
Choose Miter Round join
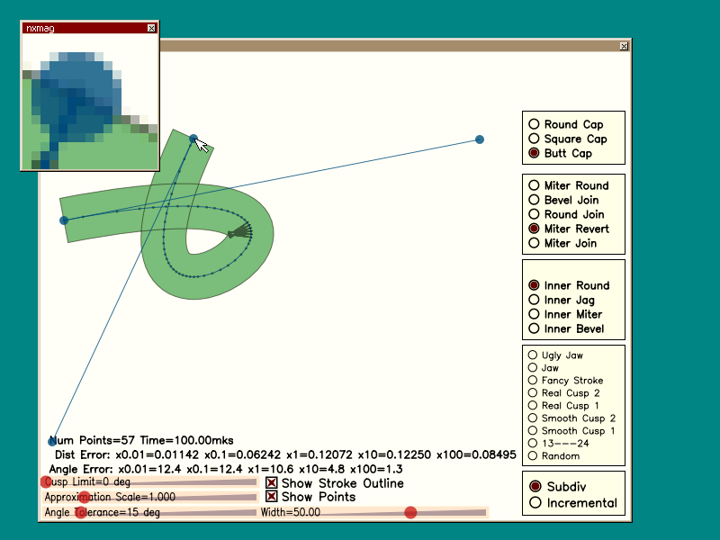(x=569, y=185)
